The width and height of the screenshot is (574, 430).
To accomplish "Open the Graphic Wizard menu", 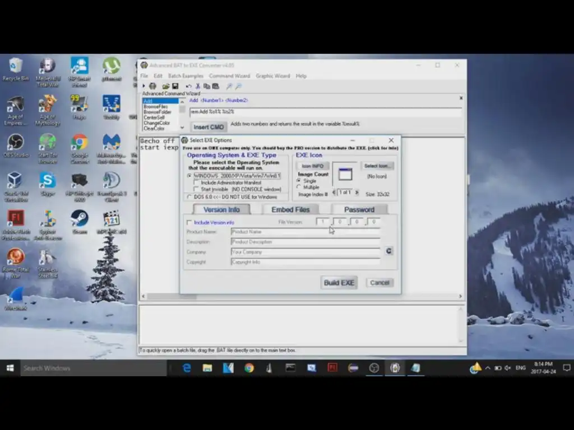I will tap(273, 76).
